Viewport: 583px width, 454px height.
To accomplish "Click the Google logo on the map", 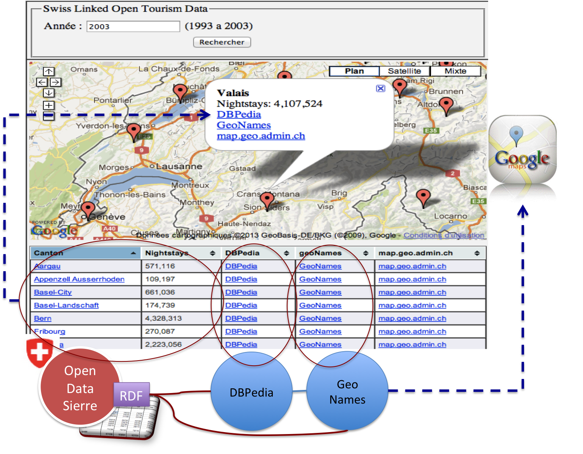I will click(x=55, y=231).
